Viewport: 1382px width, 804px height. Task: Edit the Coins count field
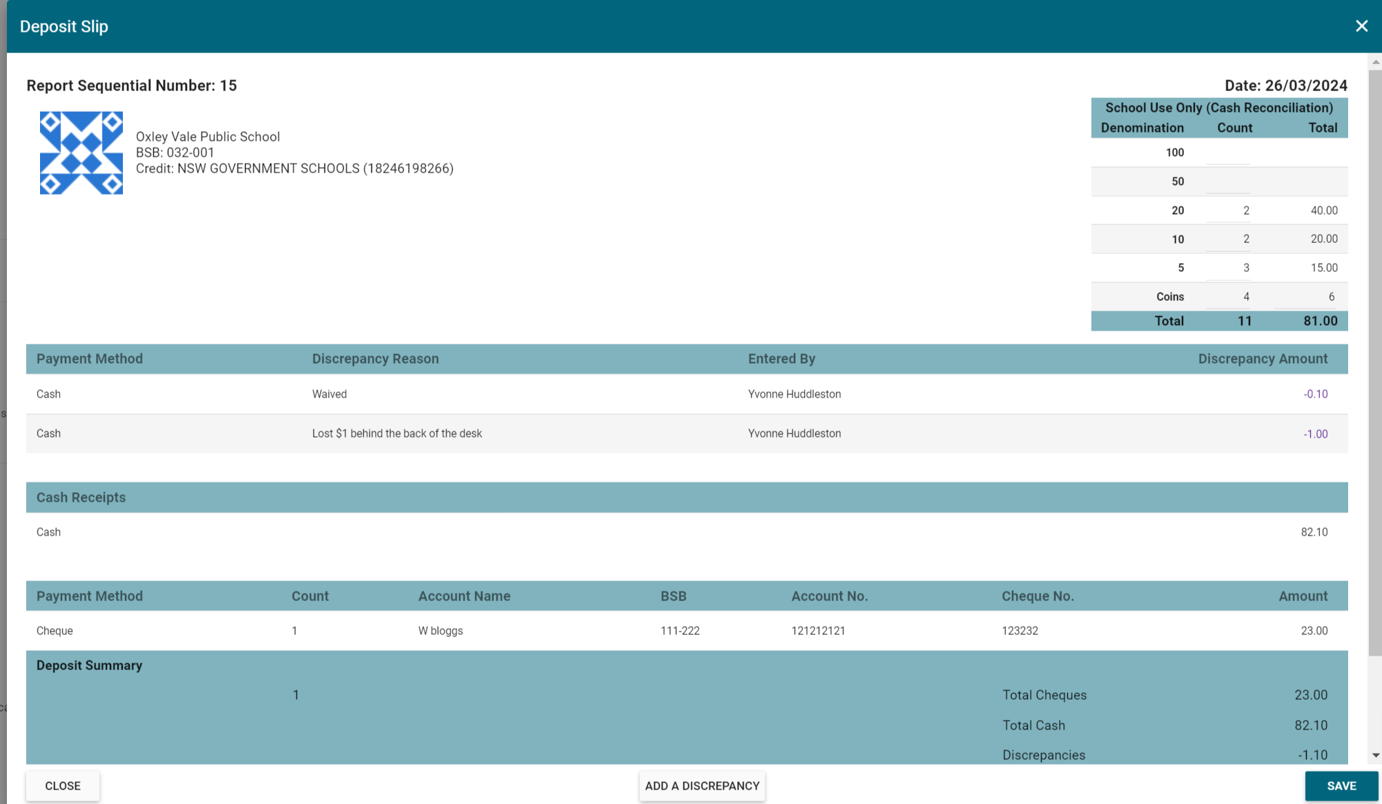[1228, 297]
